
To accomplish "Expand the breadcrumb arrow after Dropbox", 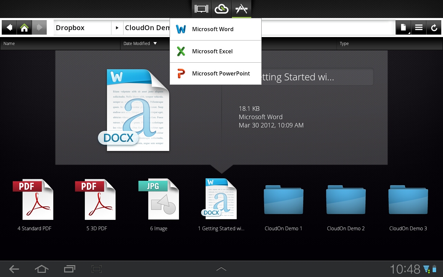I will point(117,28).
